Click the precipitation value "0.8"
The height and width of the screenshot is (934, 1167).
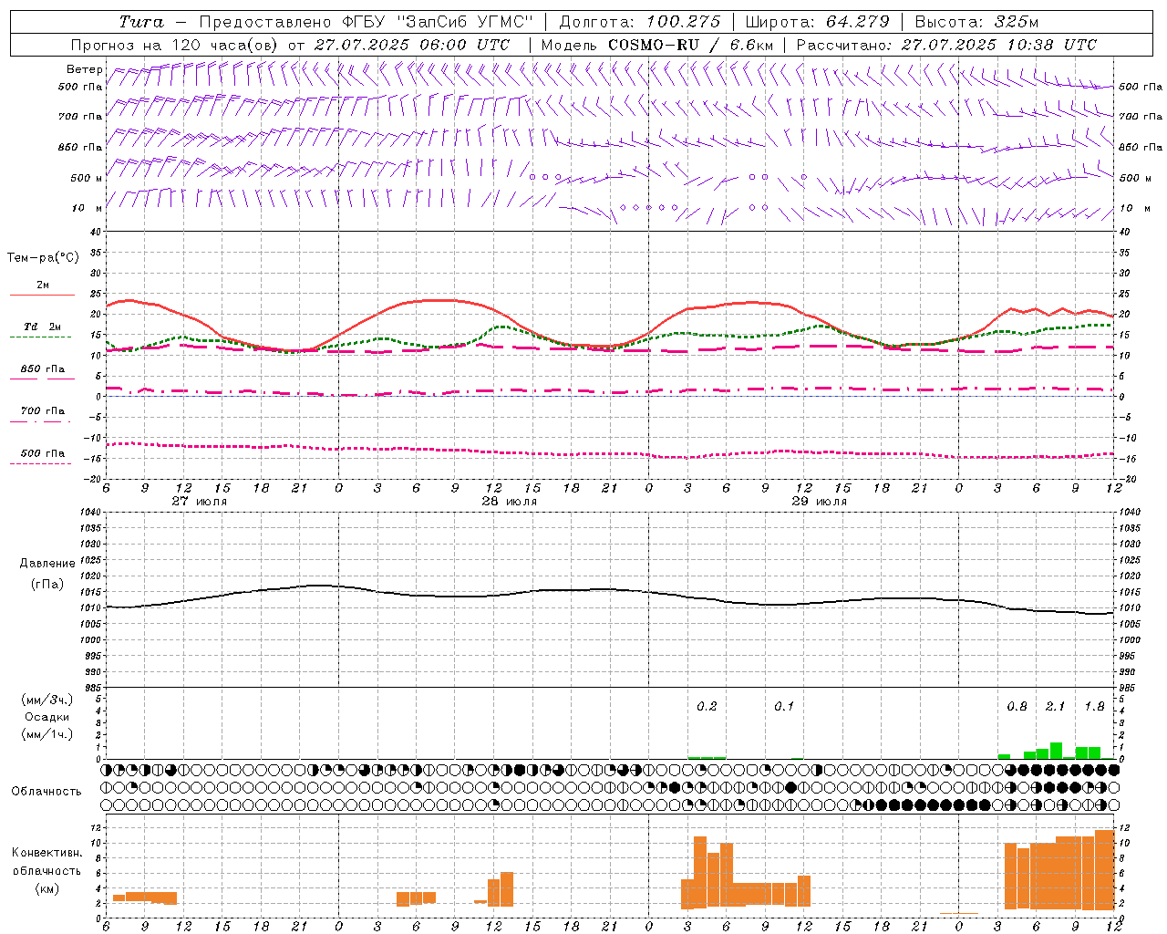(1017, 707)
